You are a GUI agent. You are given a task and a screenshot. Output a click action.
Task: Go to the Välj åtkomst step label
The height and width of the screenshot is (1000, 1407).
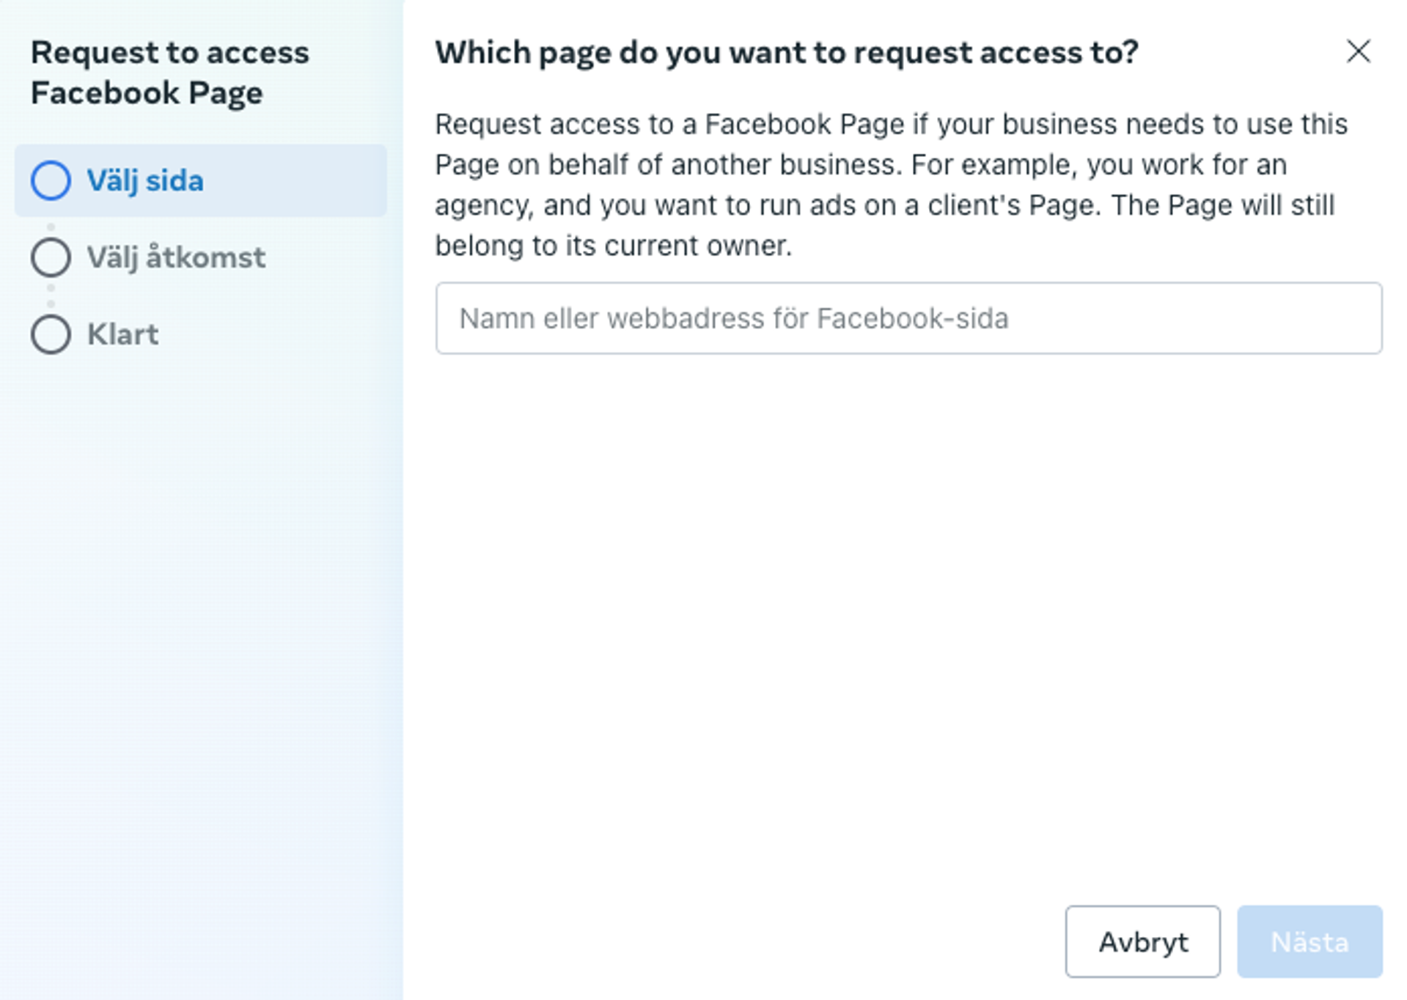pos(176,257)
